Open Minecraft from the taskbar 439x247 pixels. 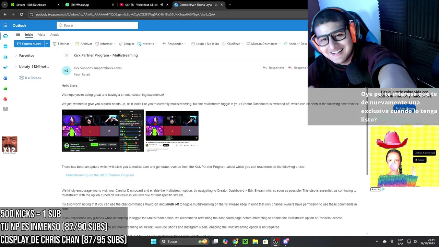(x=245, y=242)
